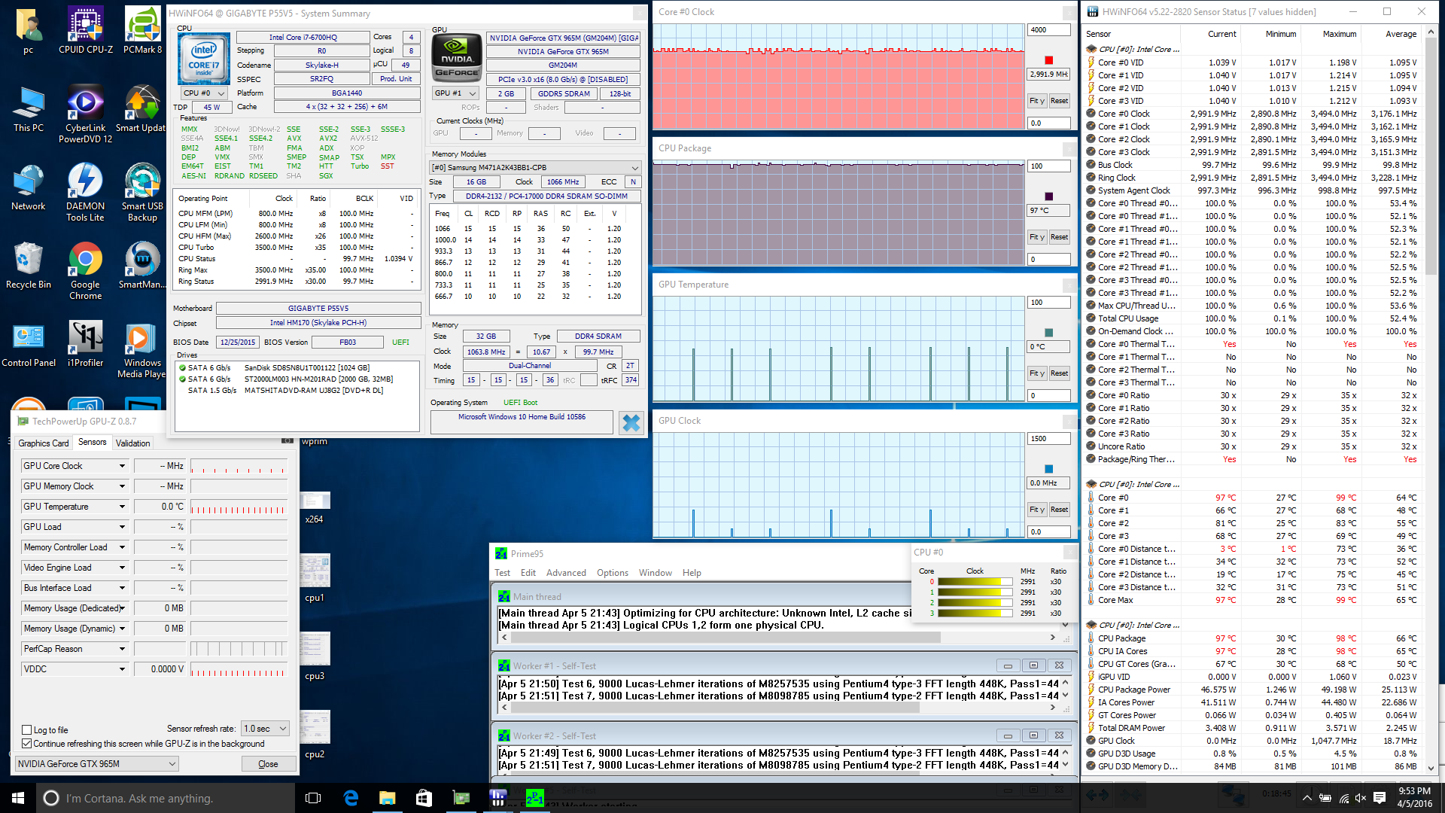The width and height of the screenshot is (1445, 813).
Task: Select the x264 file on desktop
Action: (315, 507)
